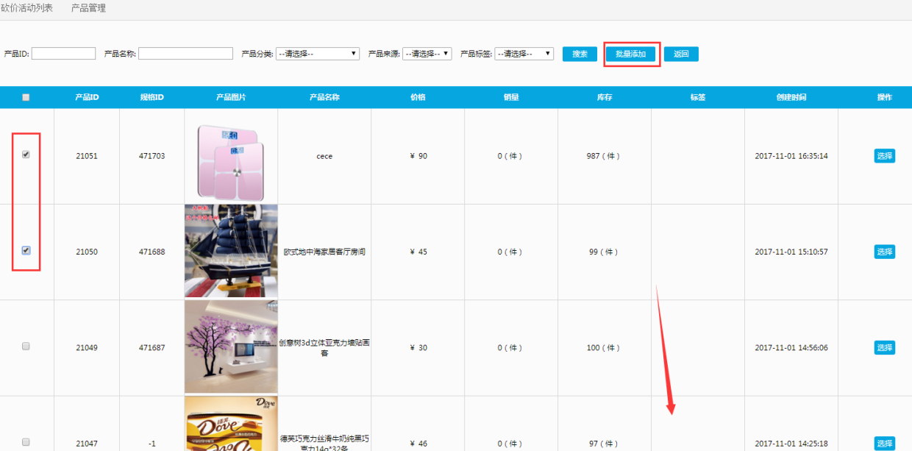This screenshot has width=912, height=451.
Task: Check the checkbox for product 21047
Action: click(26, 442)
